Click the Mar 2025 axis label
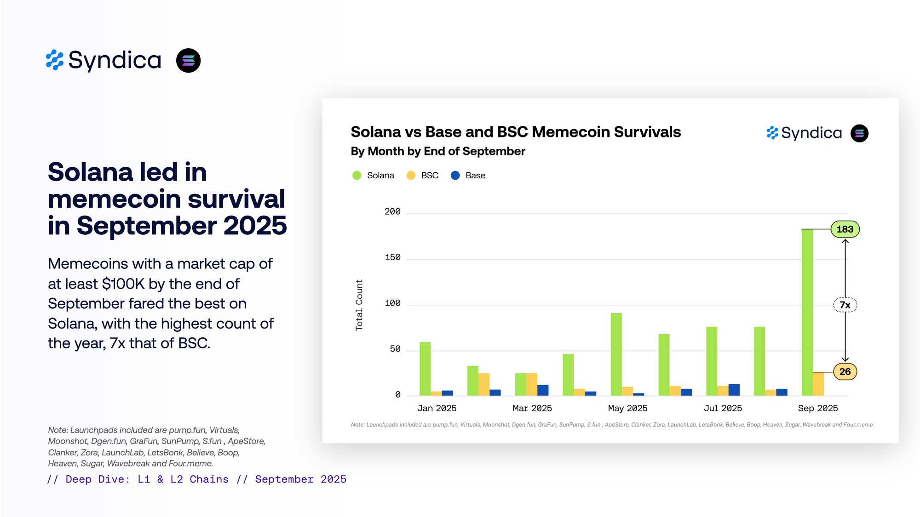920x517 pixels. pos(532,408)
